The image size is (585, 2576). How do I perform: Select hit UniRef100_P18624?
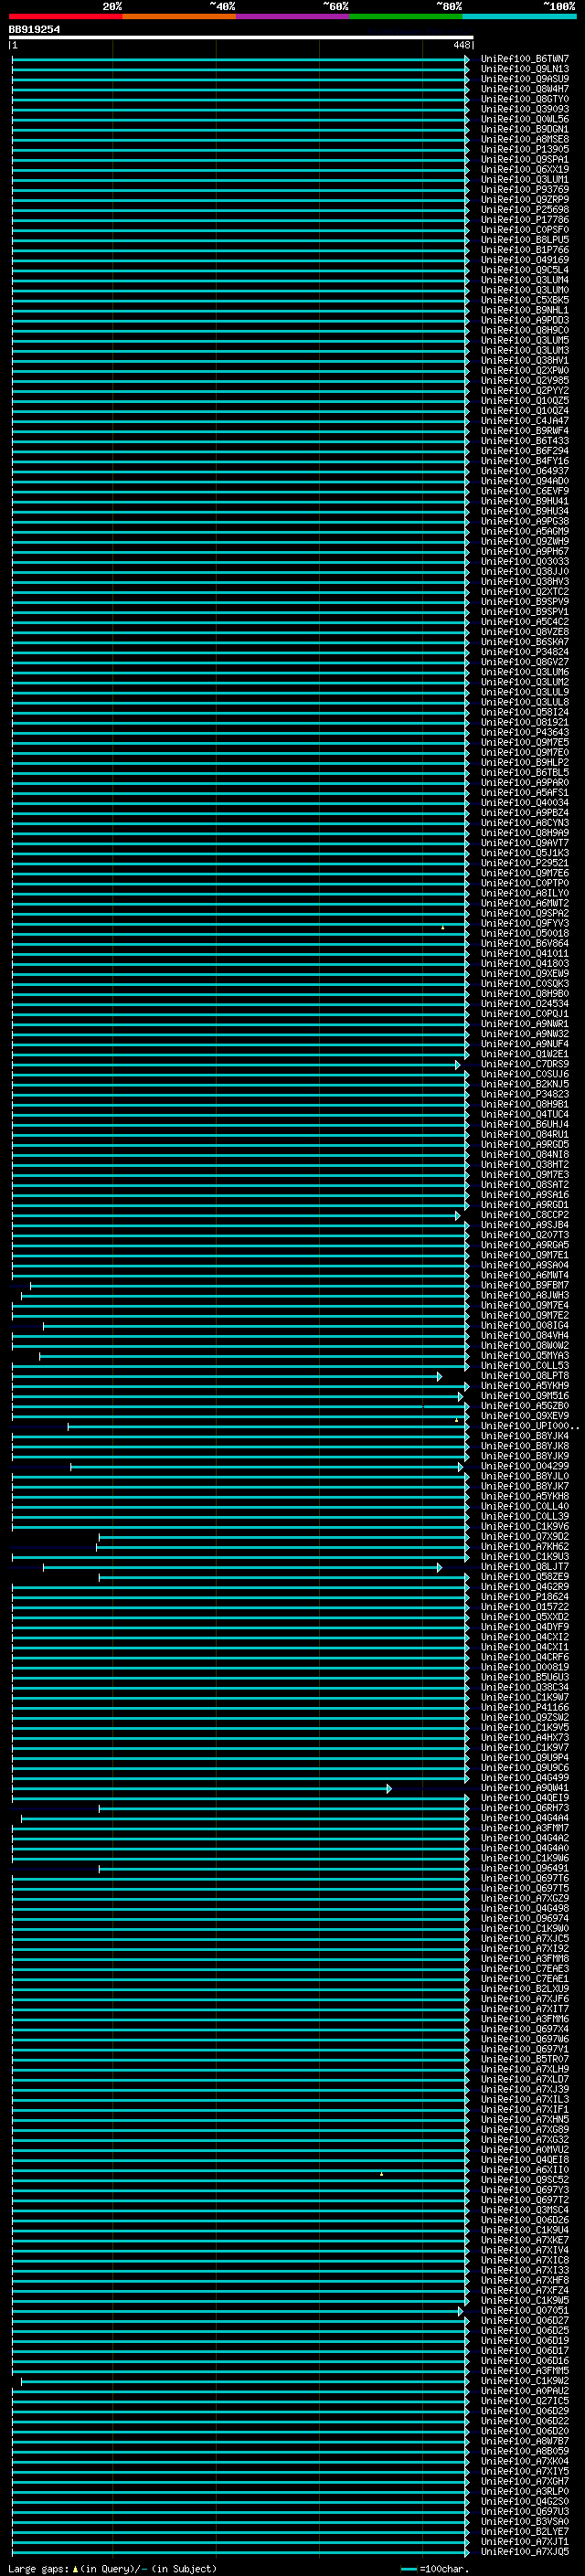[524, 1597]
